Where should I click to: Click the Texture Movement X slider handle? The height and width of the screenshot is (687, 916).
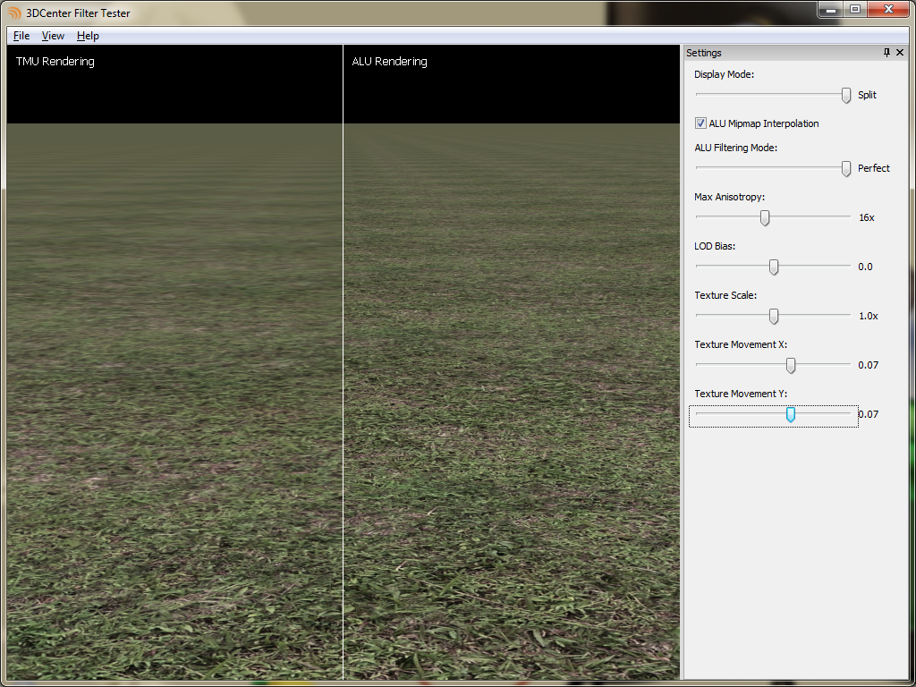791,365
